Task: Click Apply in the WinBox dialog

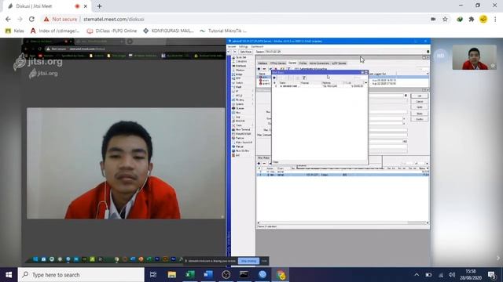Action: 419,107
